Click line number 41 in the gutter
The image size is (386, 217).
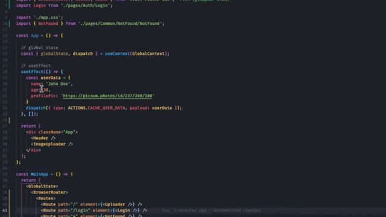coord(5,210)
